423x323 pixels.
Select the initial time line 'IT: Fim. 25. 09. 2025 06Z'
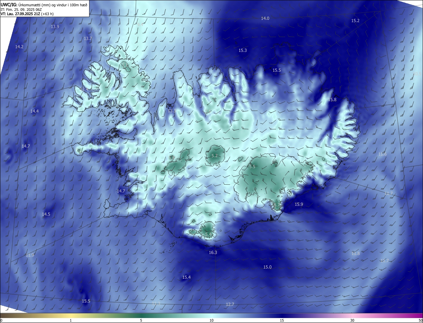pyautogui.click(x=21, y=9)
